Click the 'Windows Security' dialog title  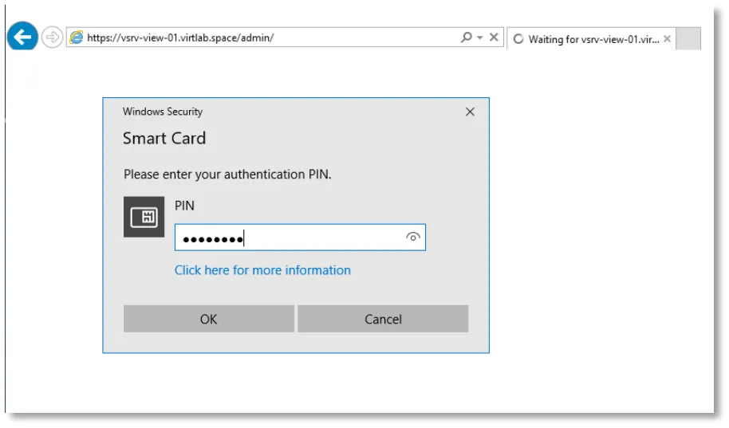(163, 112)
